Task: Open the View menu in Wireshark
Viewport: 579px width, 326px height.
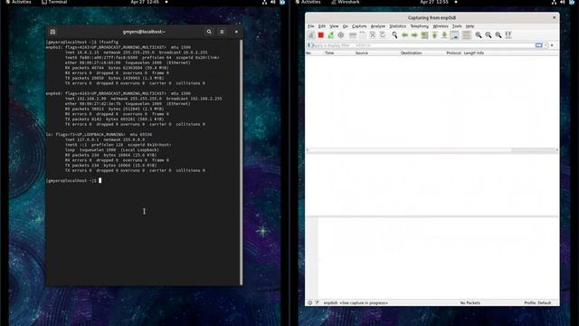Action: click(334, 26)
